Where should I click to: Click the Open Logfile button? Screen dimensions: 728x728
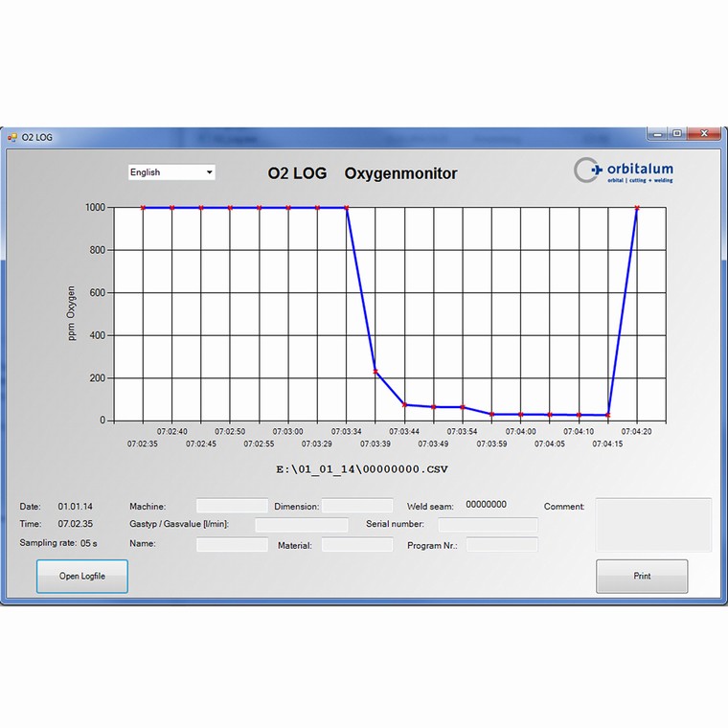tap(82, 576)
